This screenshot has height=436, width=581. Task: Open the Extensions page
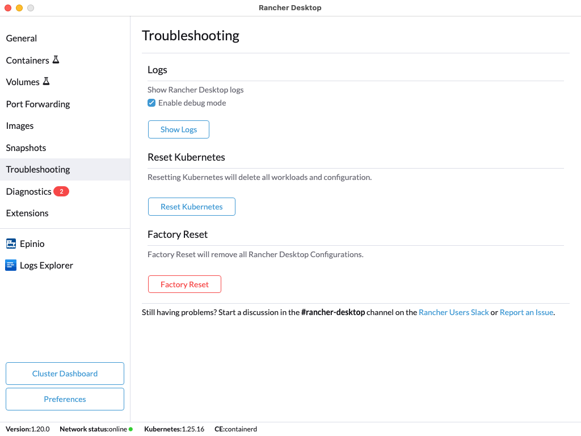[x=27, y=213]
